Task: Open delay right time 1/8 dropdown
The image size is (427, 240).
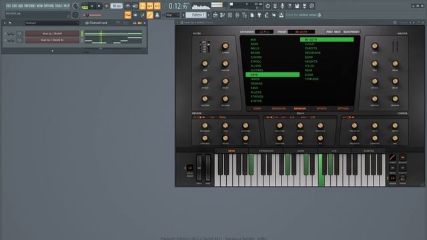Action: [313, 117]
